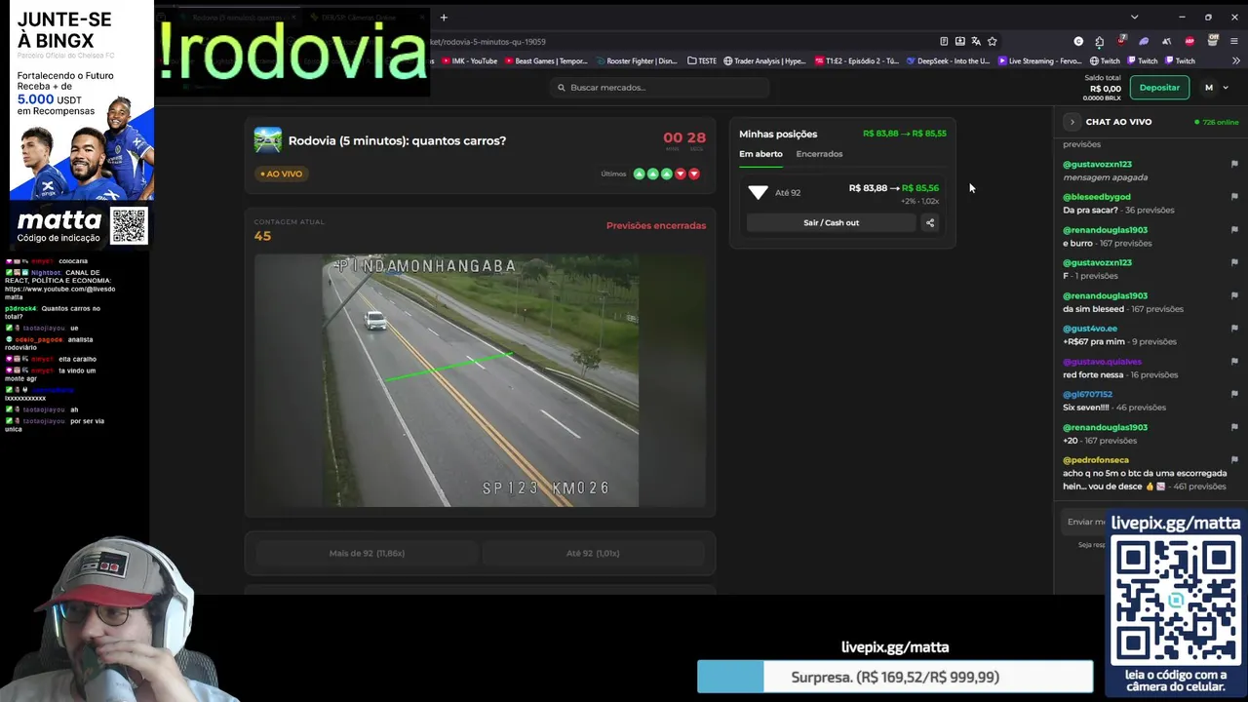Image resolution: width=1248 pixels, height=702 pixels.
Task: Open reader mode icon in the address bar
Action: (x=944, y=41)
